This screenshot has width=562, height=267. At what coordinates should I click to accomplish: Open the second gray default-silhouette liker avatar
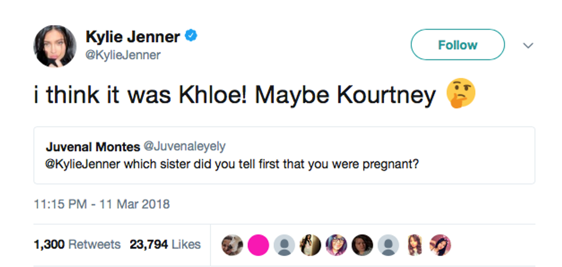tap(388, 245)
